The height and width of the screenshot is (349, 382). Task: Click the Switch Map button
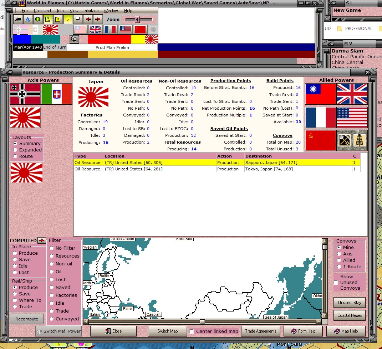[x=168, y=331]
